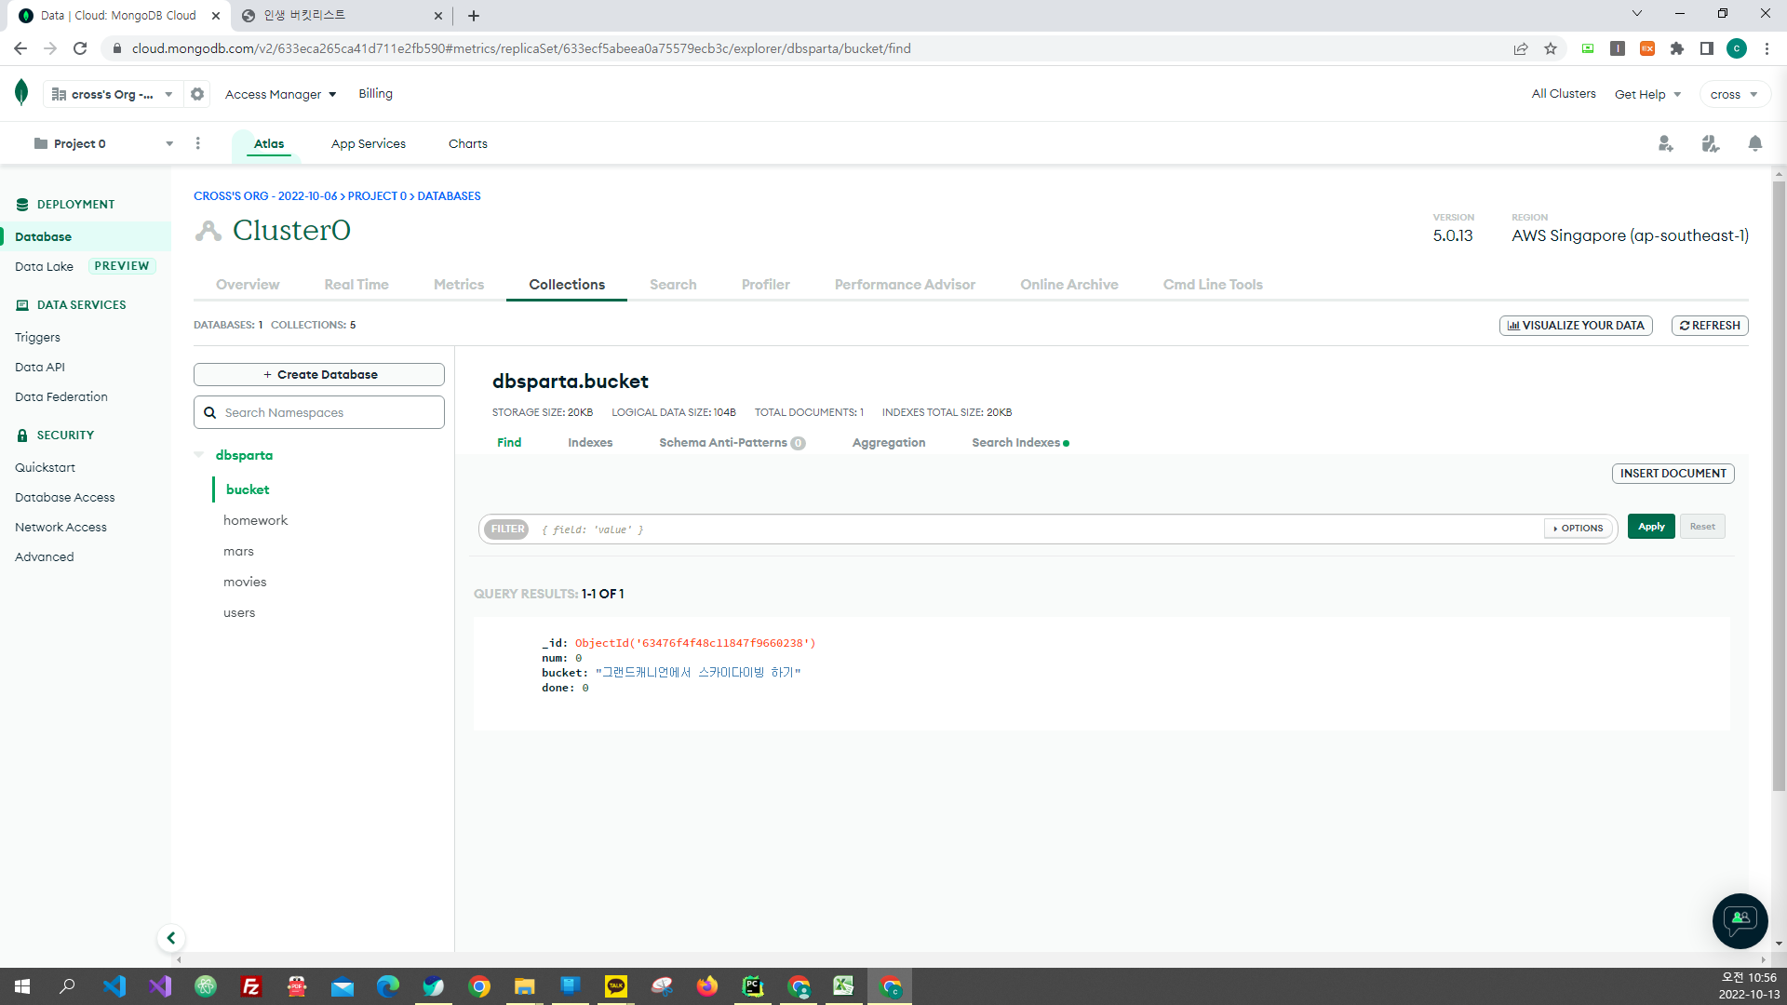The image size is (1787, 1005).
Task: Open Aggregation tab
Action: [x=889, y=443]
